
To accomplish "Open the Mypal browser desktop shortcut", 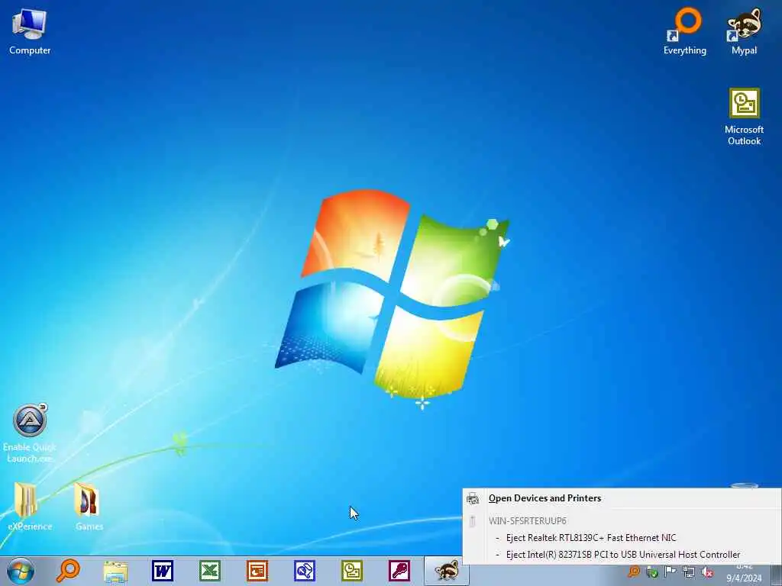I will [x=744, y=31].
